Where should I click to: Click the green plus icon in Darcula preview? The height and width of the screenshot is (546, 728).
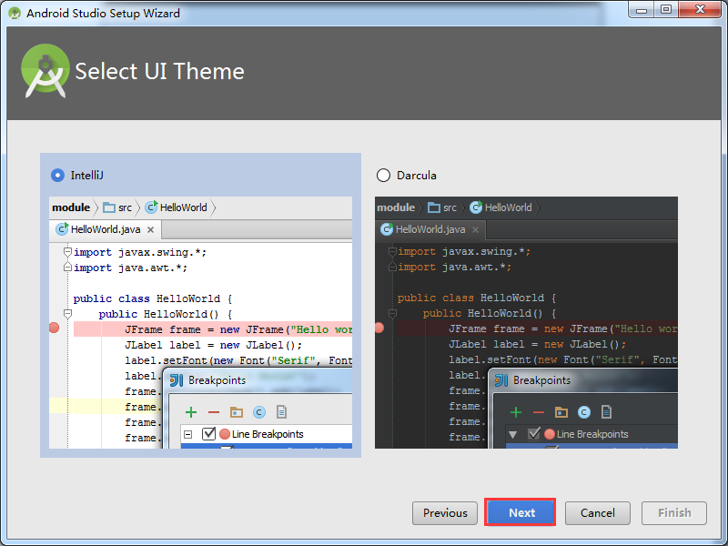(515, 411)
